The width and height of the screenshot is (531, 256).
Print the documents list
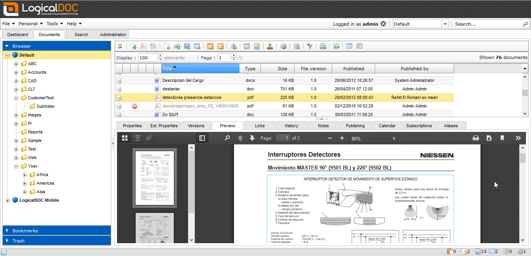(x=323, y=46)
